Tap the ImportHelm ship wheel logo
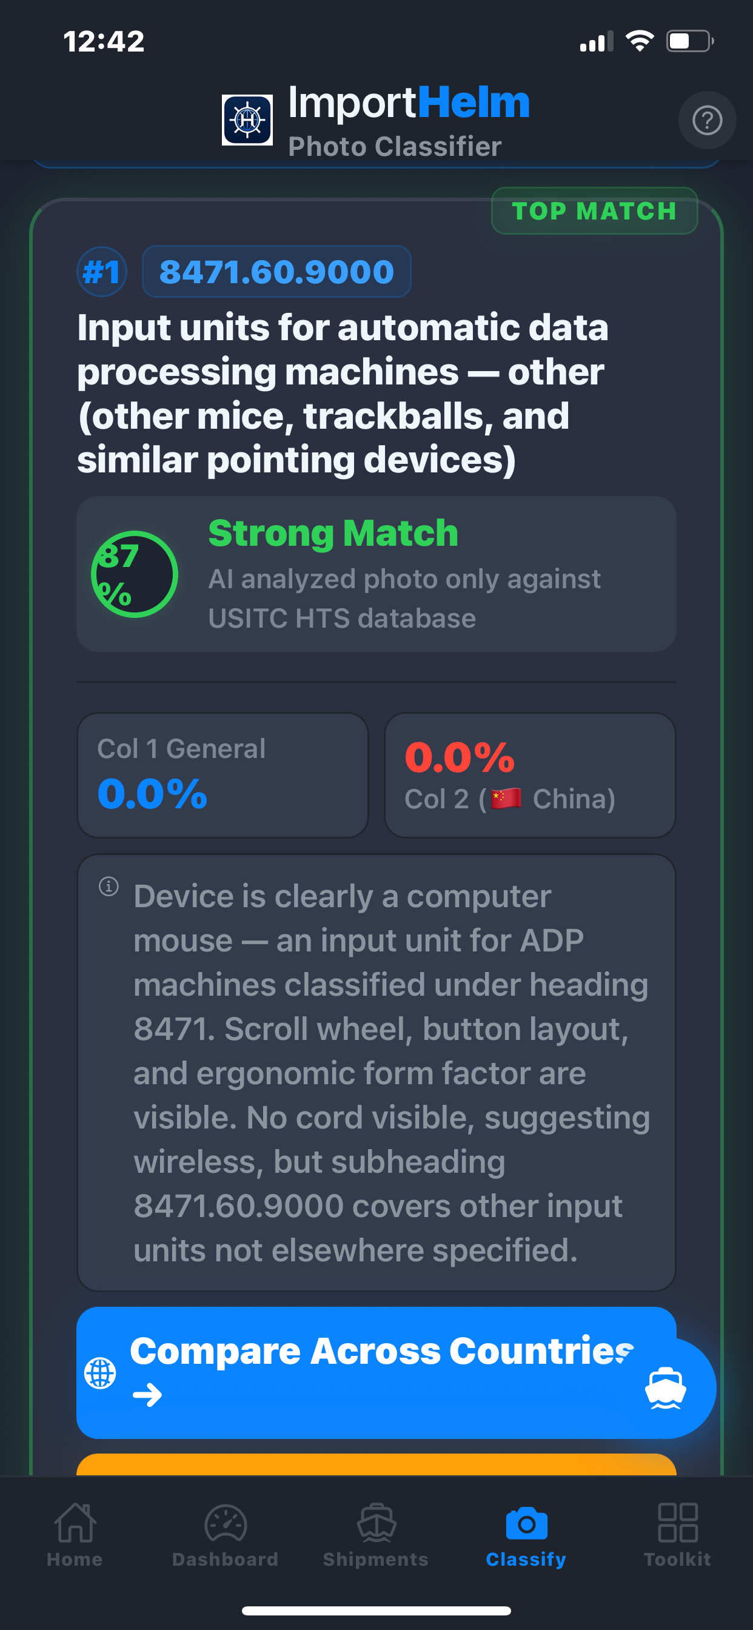 pos(247,119)
